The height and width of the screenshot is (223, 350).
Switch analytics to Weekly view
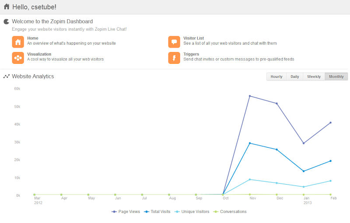pos(314,77)
